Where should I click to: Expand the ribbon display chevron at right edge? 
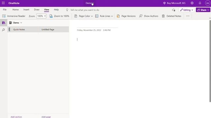(210, 18)
